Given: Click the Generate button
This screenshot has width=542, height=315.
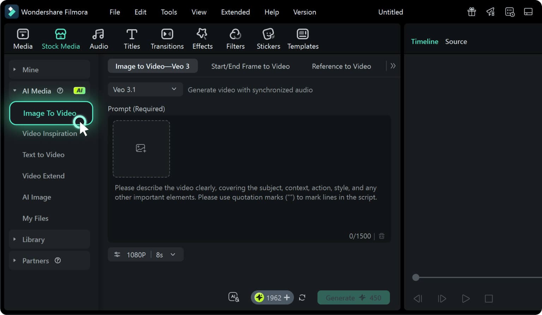Looking at the screenshot, I should point(353,298).
